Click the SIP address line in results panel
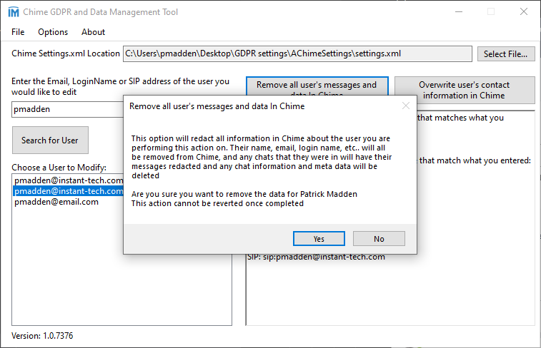The width and height of the screenshot is (541, 348). click(x=316, y=257)
